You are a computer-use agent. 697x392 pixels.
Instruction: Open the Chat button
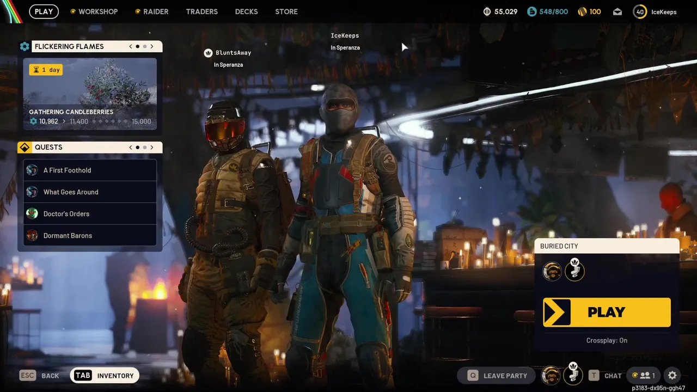pos(605,375)
